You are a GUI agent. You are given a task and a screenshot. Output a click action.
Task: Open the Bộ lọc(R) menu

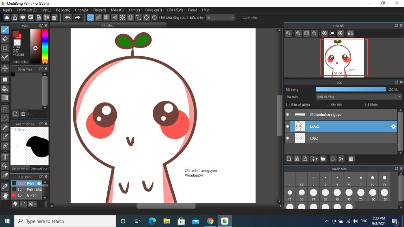pos(63,10)
